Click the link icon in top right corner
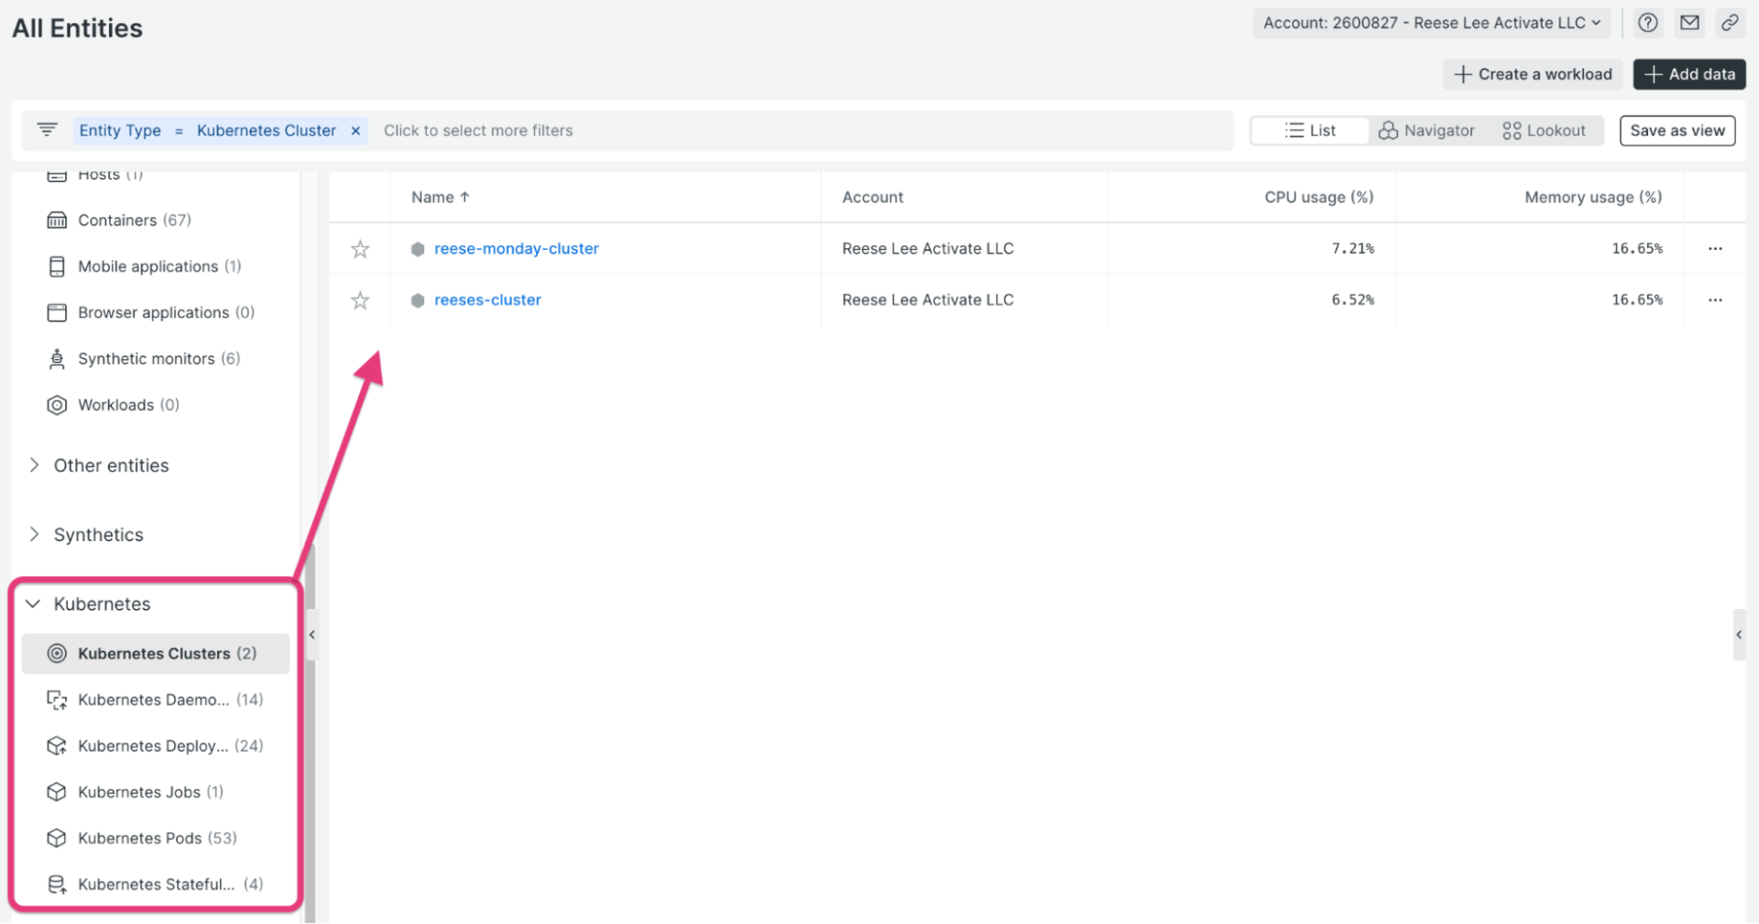This screenshot has width=1759, height=924. pos(1731,22)
